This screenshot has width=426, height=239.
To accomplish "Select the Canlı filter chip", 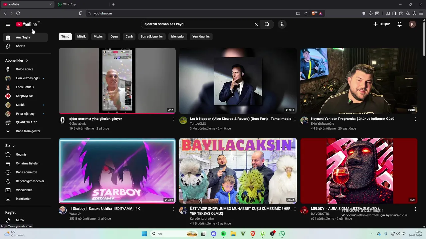I will point(129,36).
